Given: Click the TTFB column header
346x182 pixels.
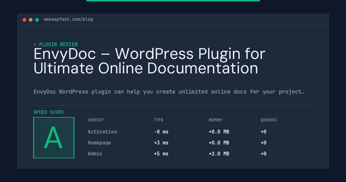Looking at the screenshot, I should pos(159,120).
